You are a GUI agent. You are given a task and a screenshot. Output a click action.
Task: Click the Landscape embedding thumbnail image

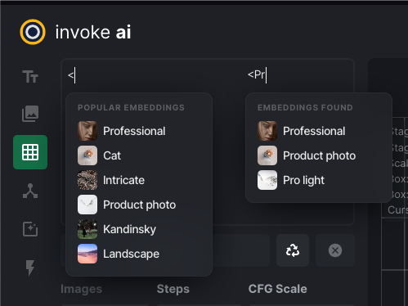87,254
